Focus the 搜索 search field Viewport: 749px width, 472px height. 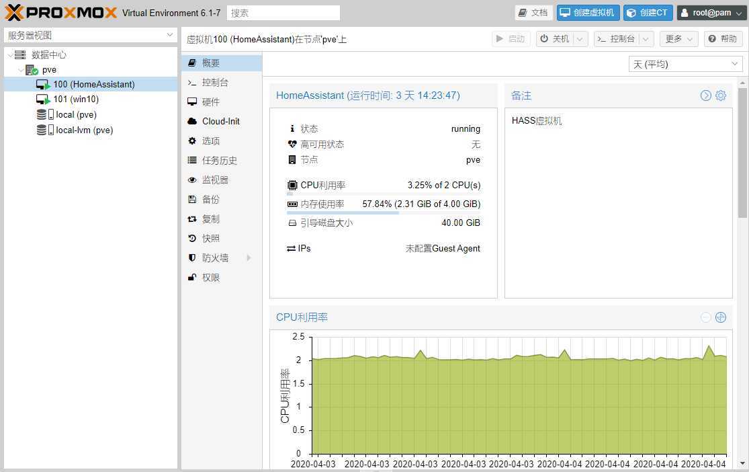[283, 13]
